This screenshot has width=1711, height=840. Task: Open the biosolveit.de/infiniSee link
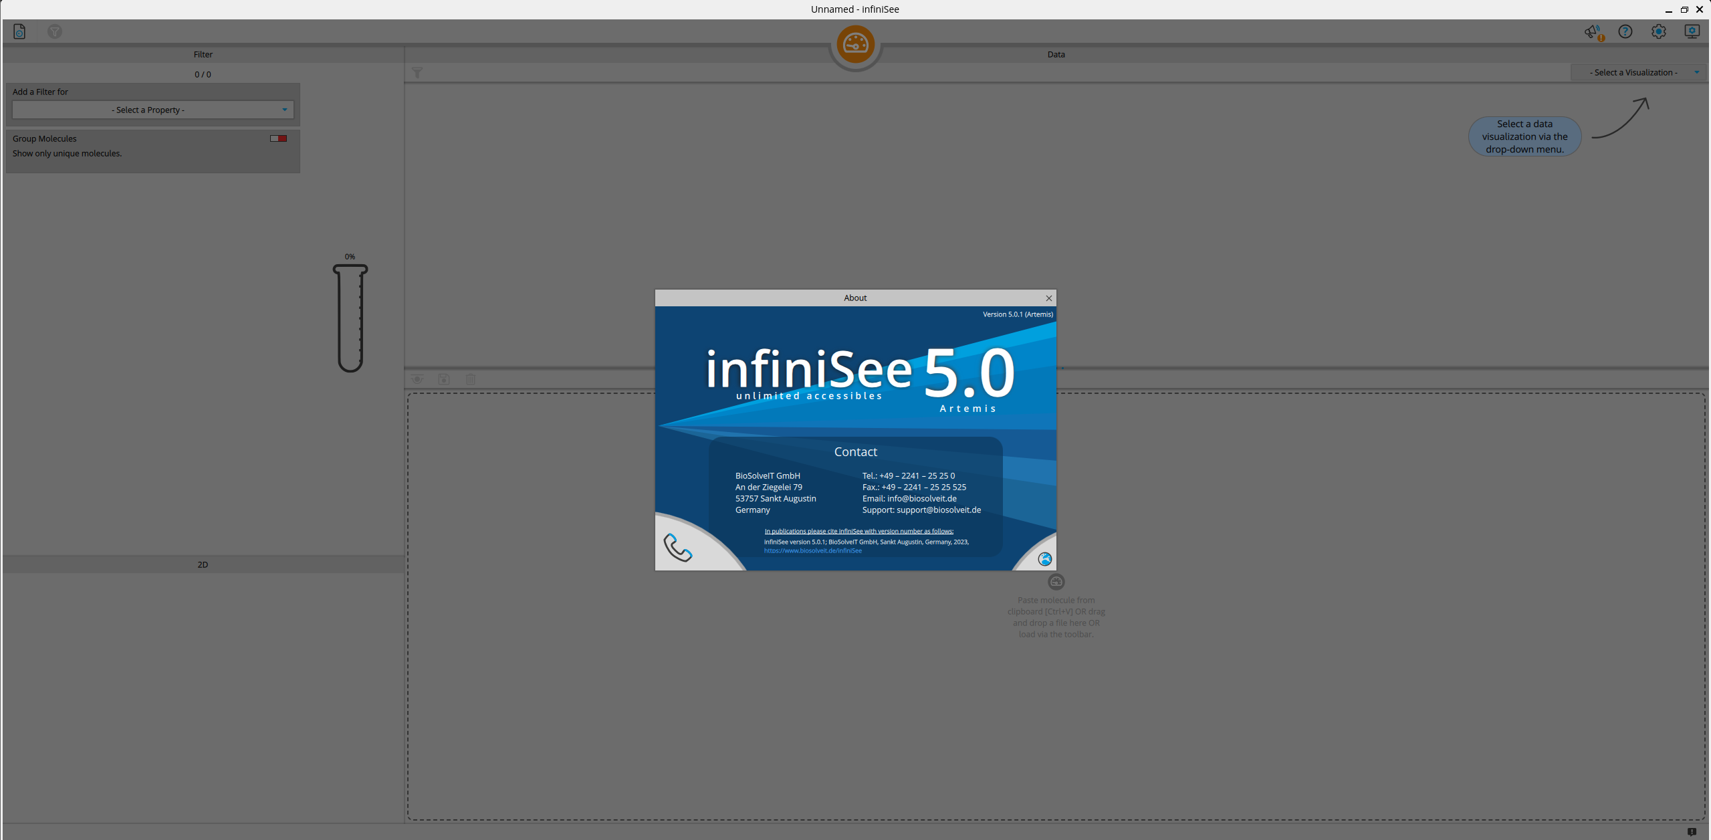coord(813,550)
